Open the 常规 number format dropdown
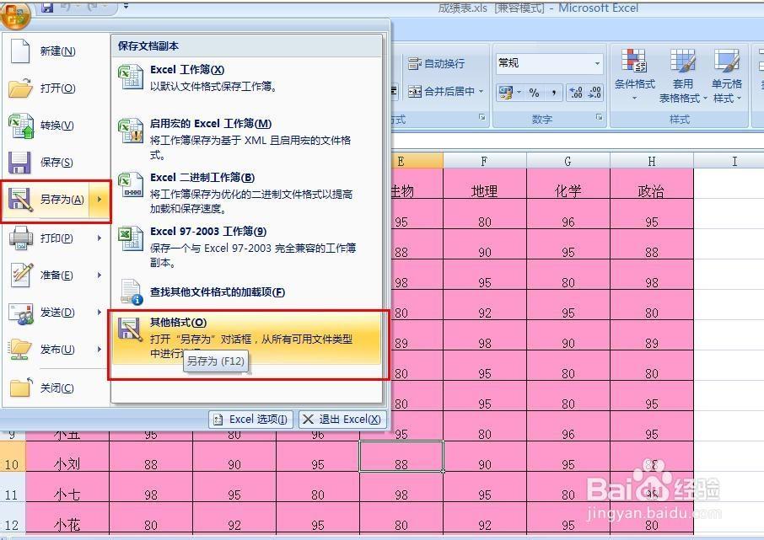The height and width of the screenshot is (540, 764). click(598, 63)
